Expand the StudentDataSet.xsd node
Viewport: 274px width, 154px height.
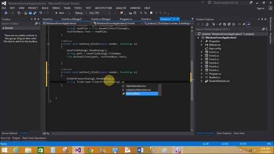[x=202, y=81]
